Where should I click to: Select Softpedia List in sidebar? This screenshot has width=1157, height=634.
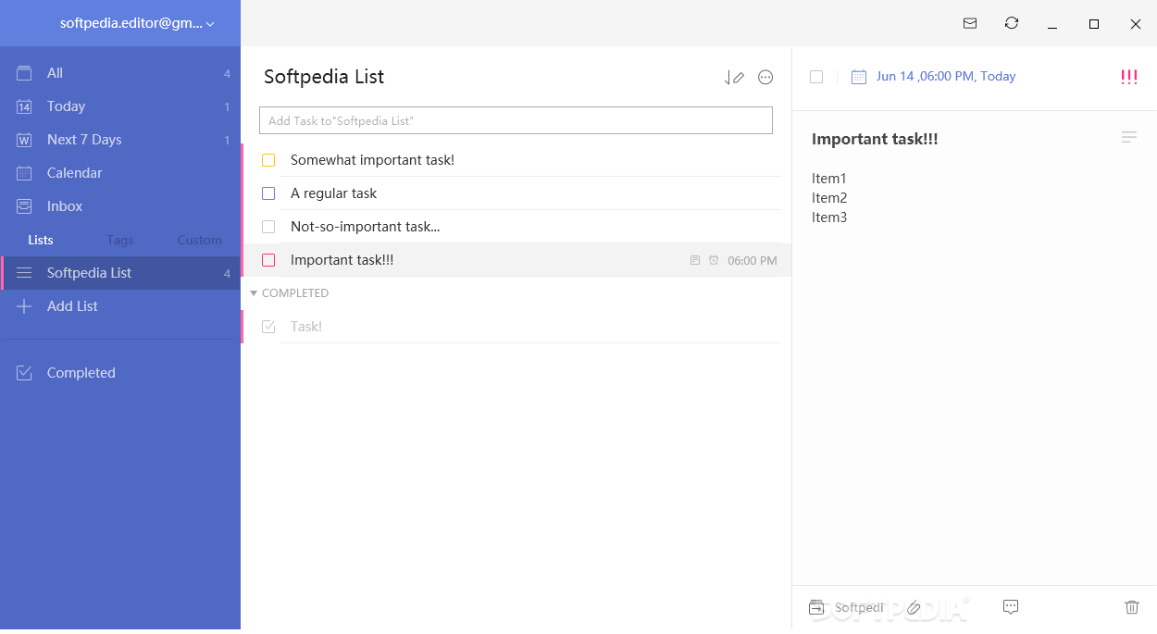[120, 273]
